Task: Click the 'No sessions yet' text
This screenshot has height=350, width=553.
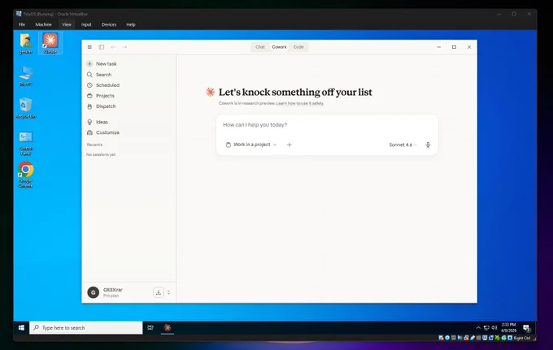Action: [101, 154]
